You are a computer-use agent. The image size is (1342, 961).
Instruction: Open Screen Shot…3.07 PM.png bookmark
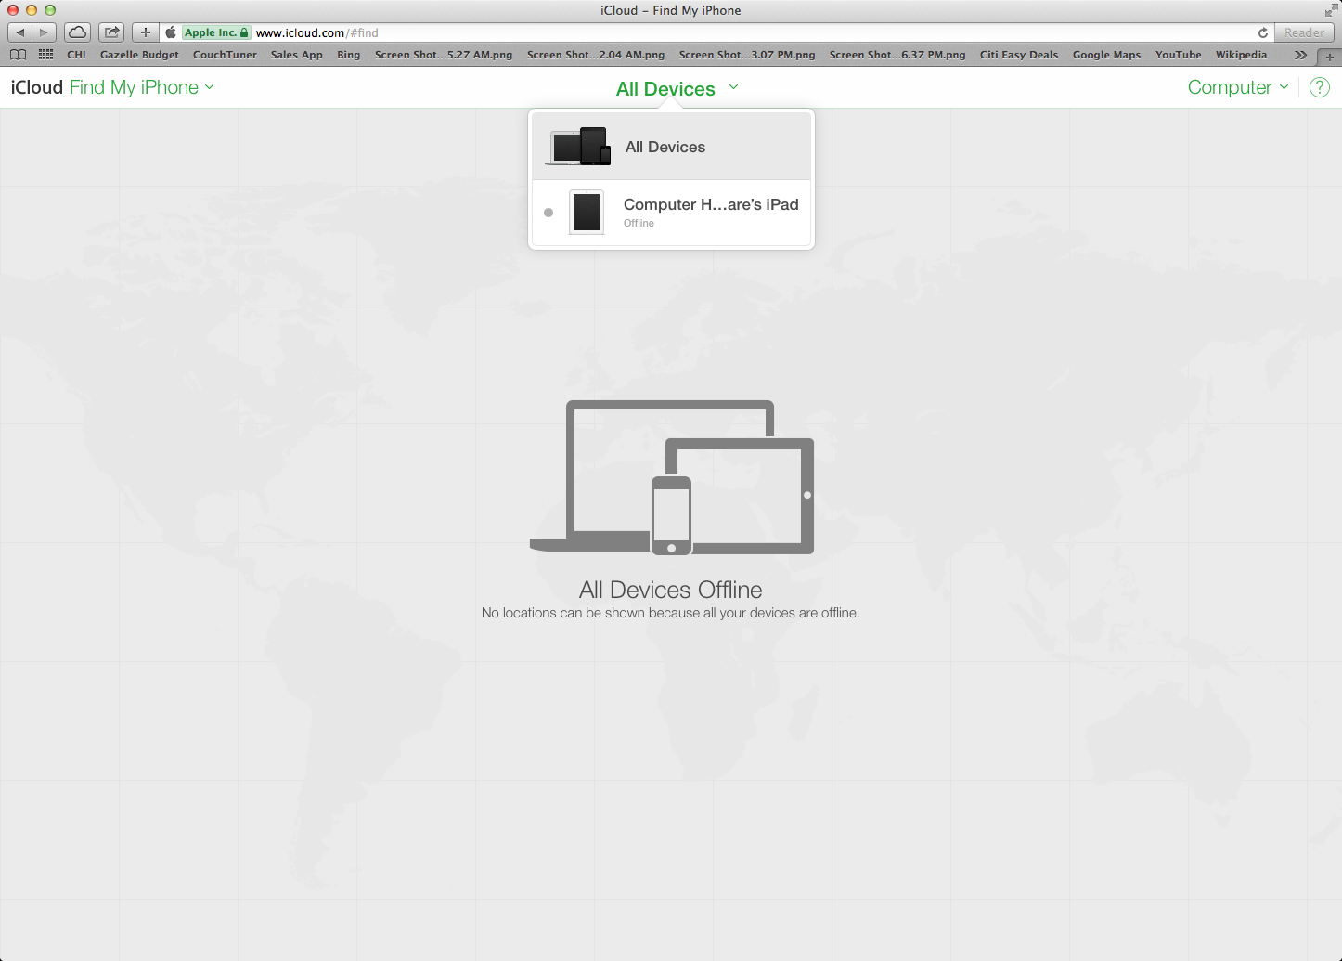click(747, 55)
